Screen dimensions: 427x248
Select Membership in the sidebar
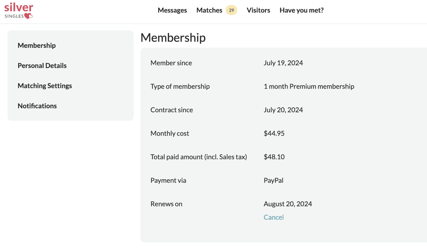click(x=37, y=46)
